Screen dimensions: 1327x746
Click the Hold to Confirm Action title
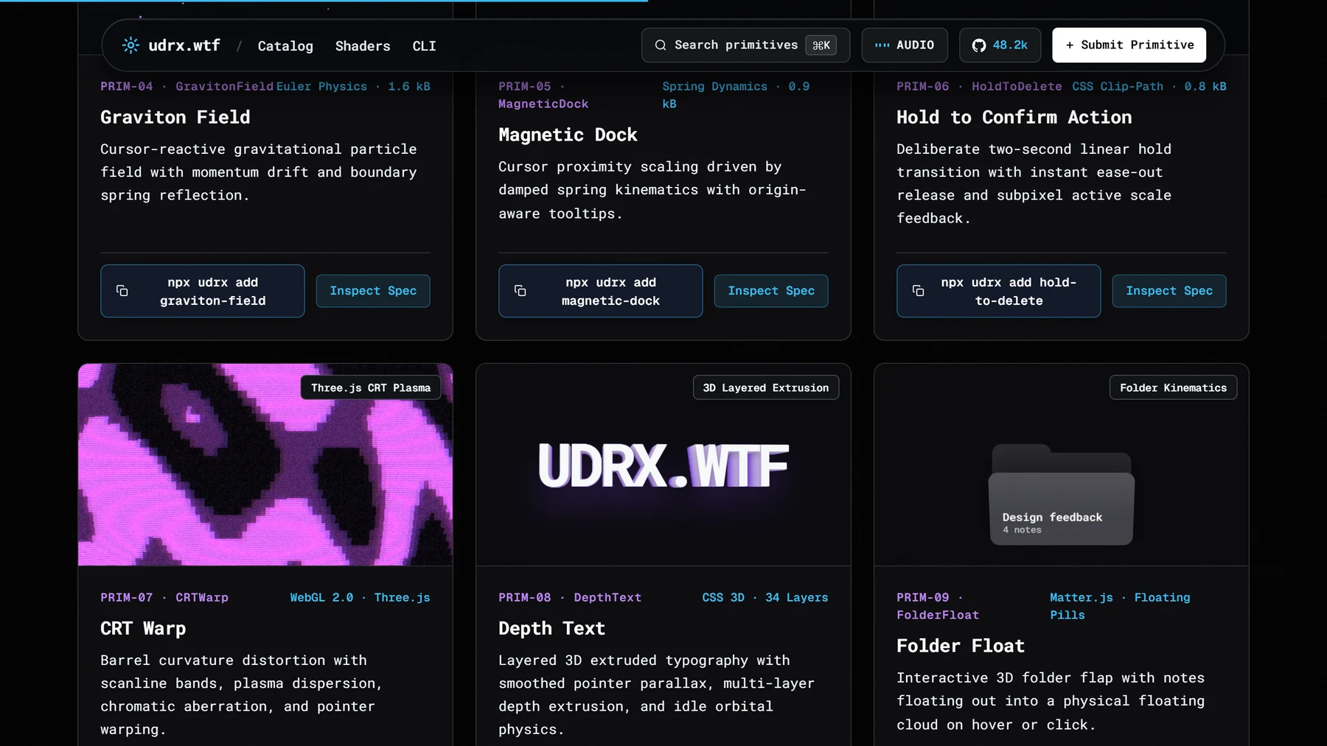pos(1014,117)
